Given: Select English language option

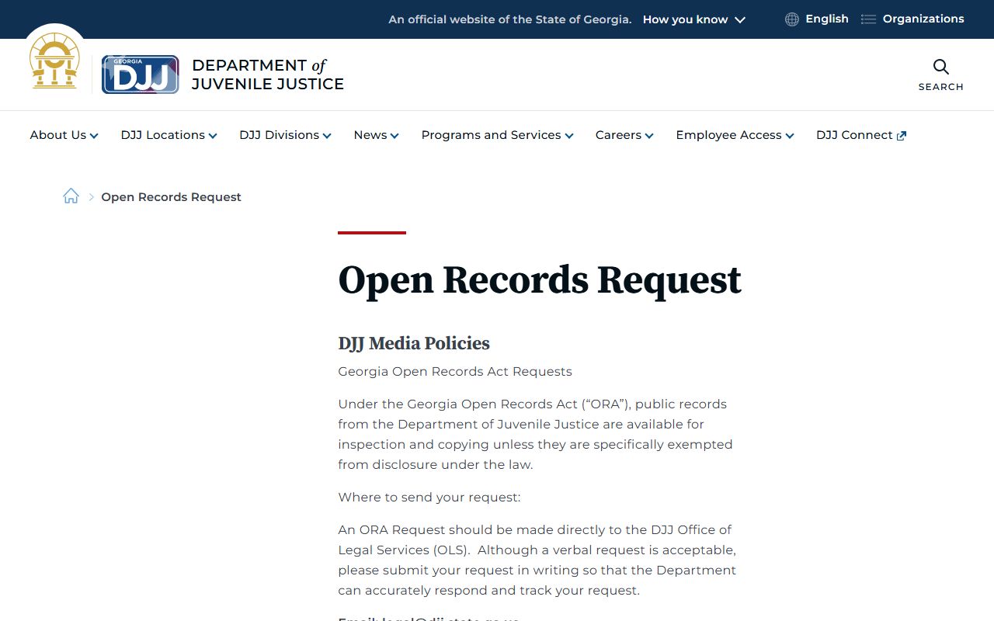Looking at the screenshot, I should click(x=827, y=19).
